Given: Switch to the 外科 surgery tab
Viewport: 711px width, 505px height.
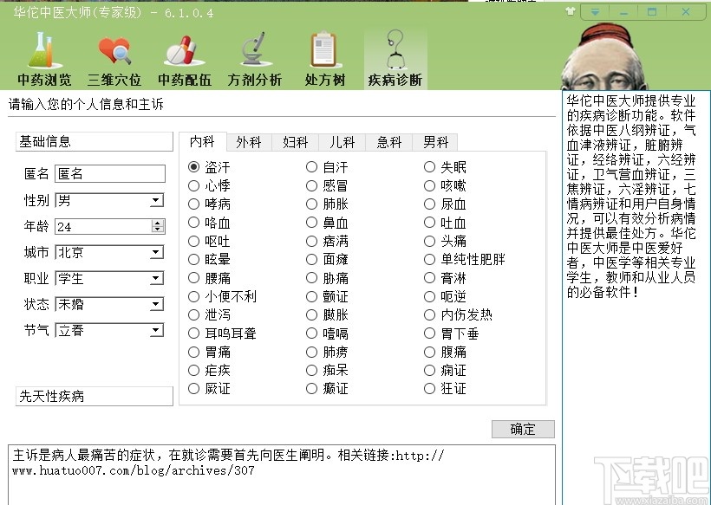Looking at the screenshot, I should tap(249, 141).
